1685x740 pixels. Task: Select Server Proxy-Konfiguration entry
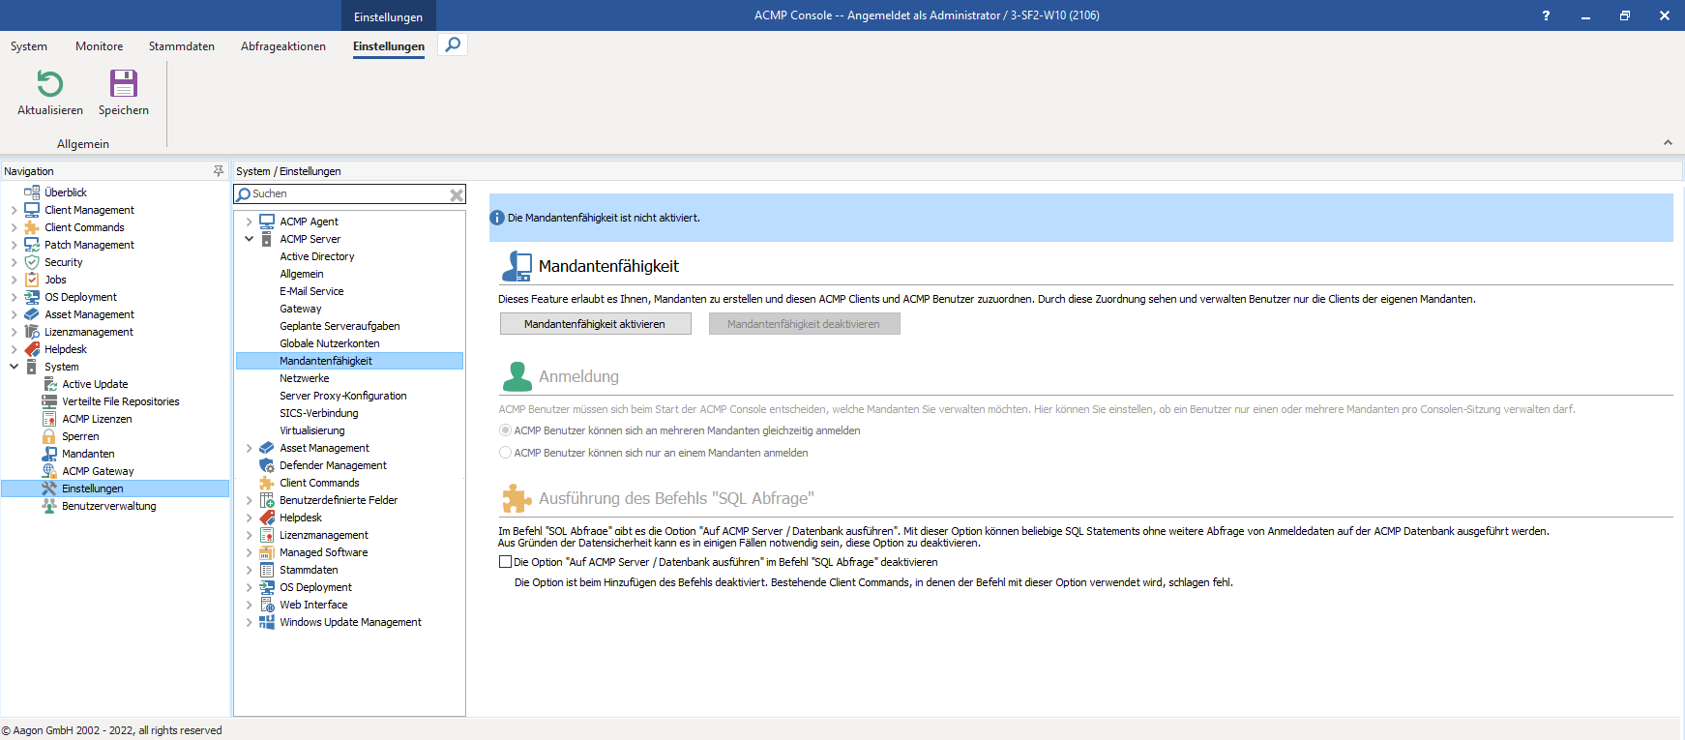point(343,396)
